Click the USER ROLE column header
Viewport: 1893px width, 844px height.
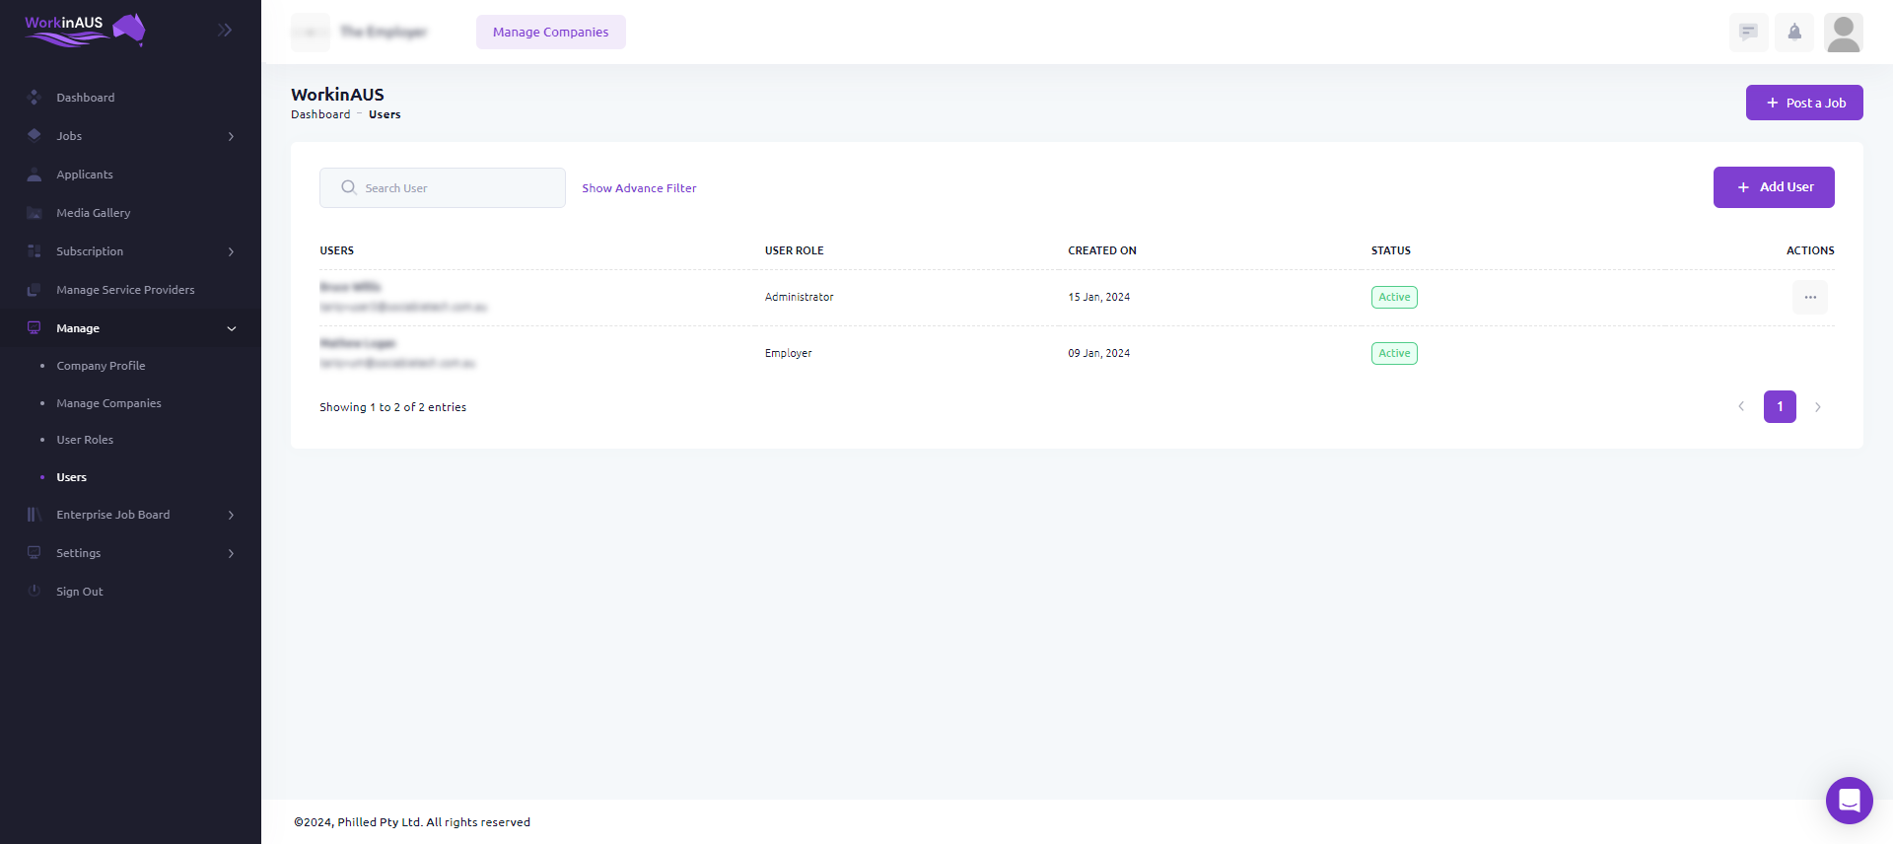(794, 250)
